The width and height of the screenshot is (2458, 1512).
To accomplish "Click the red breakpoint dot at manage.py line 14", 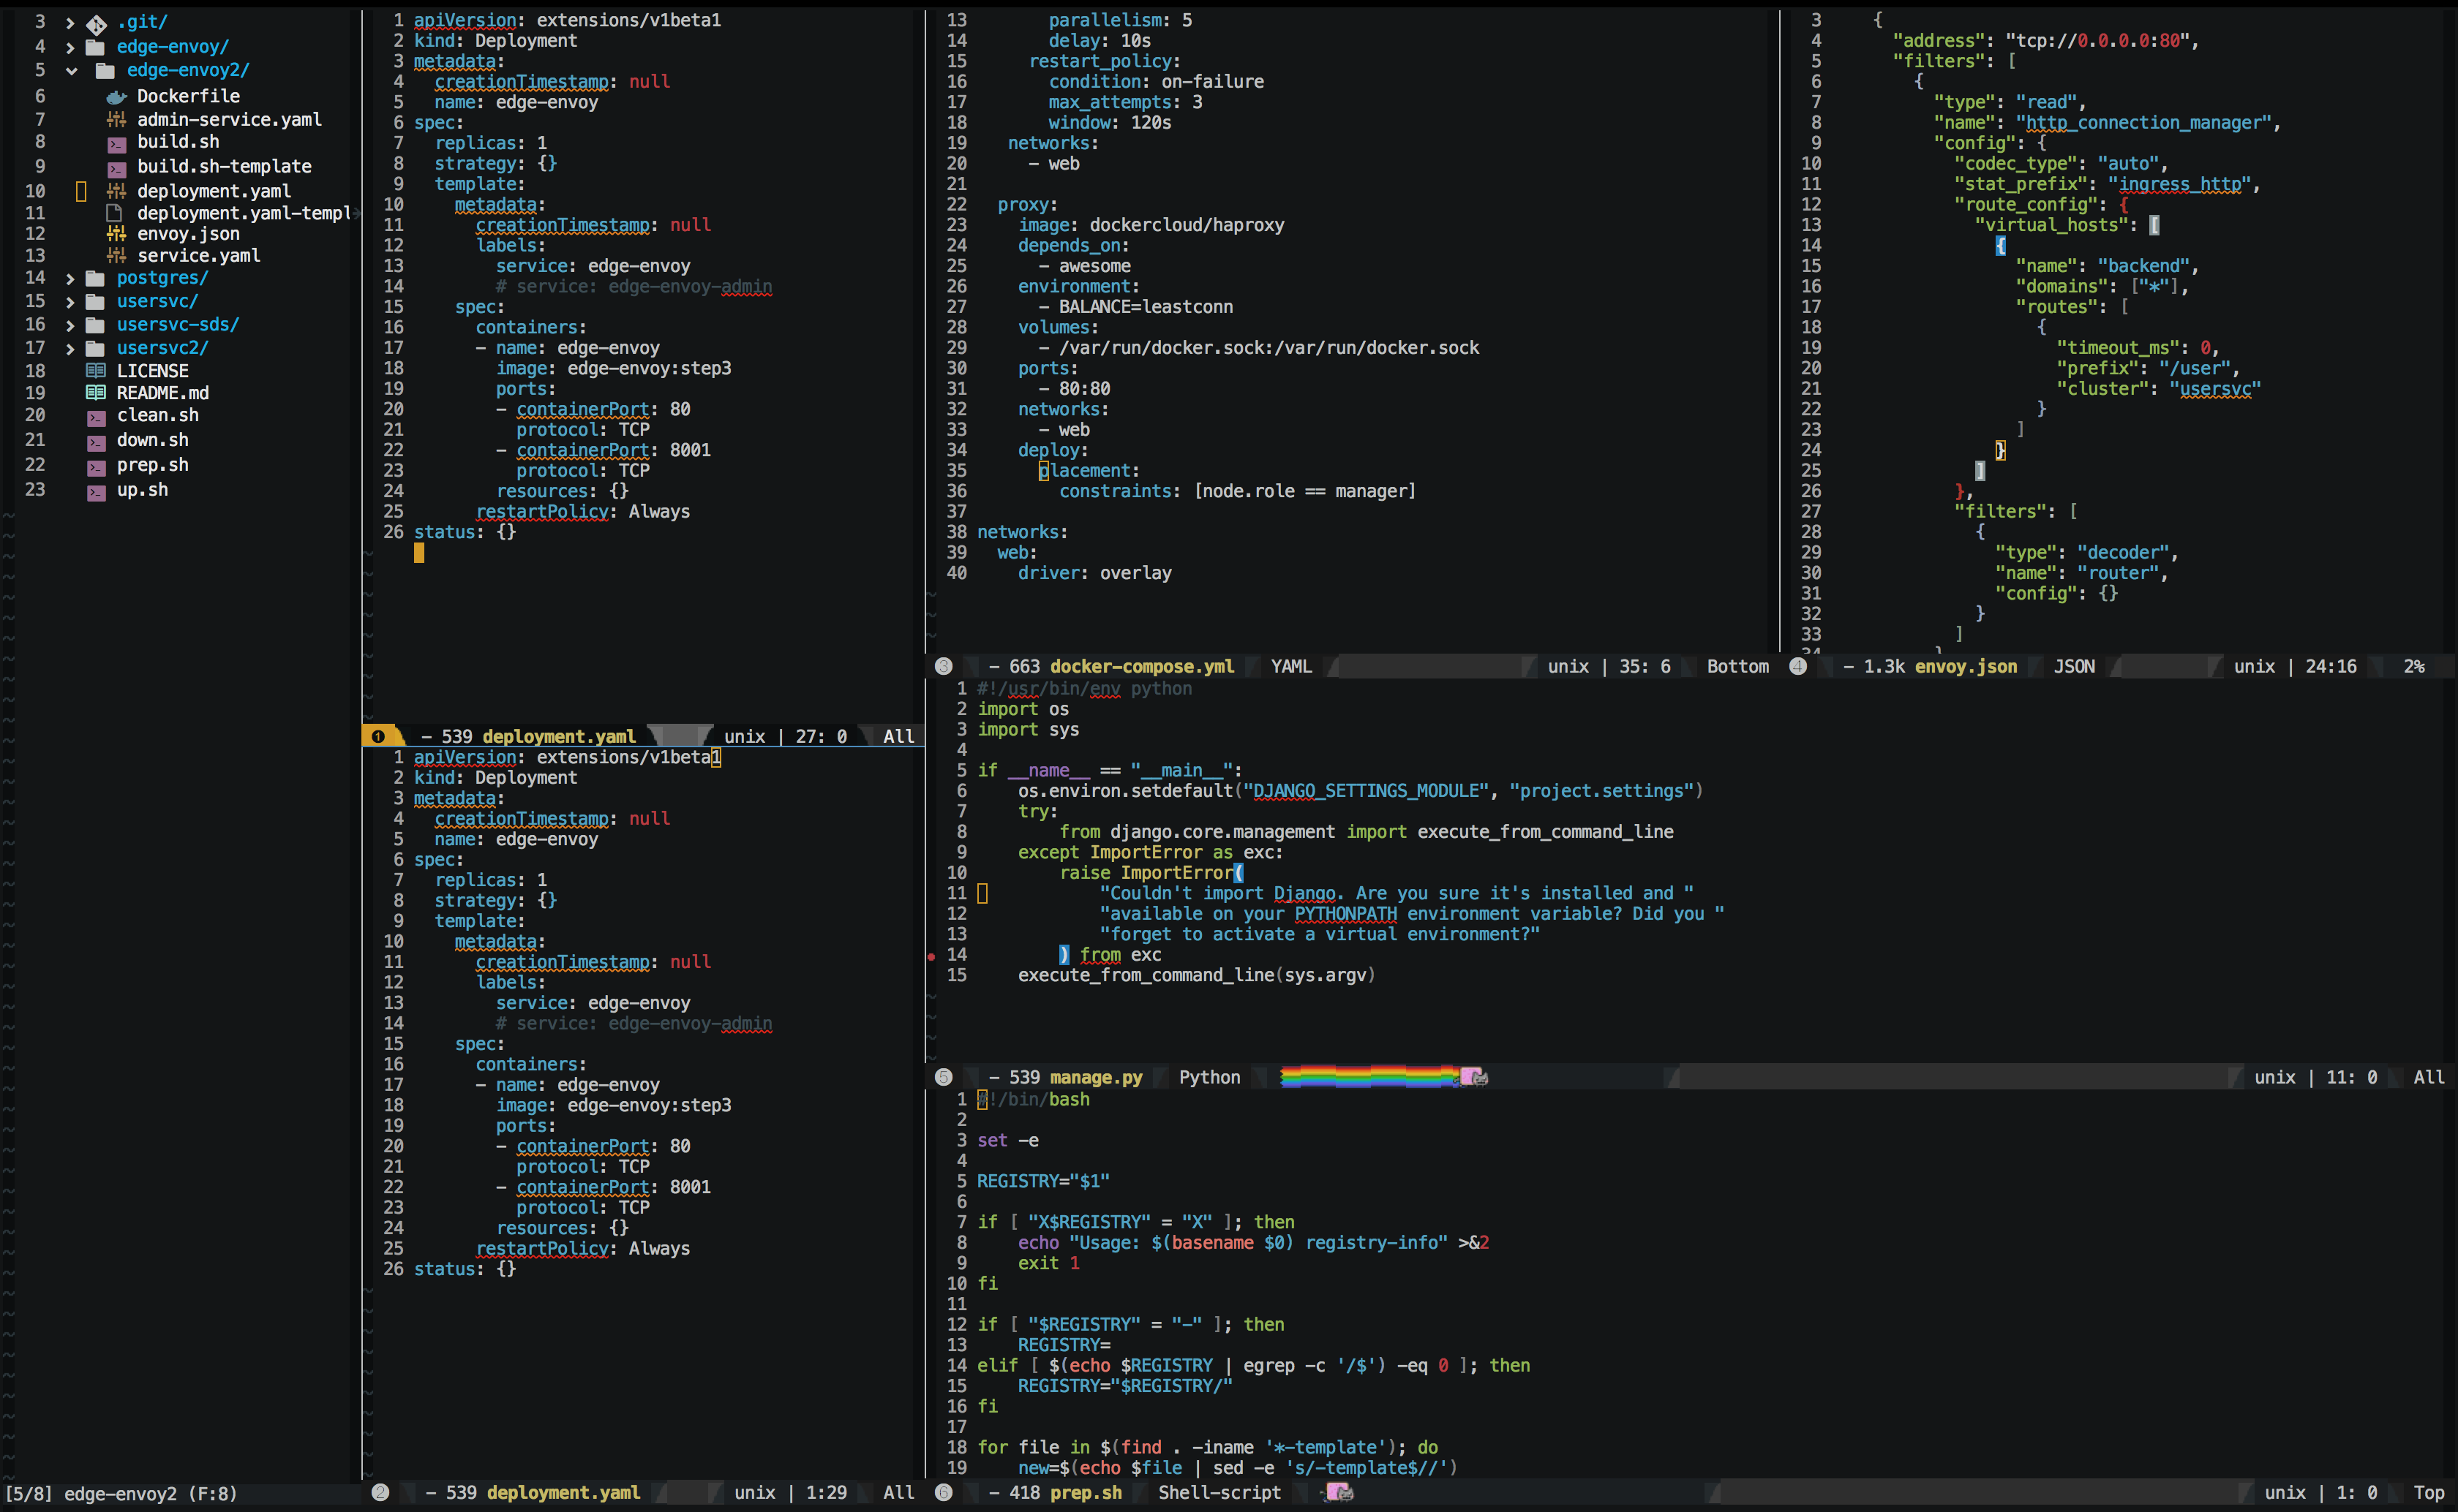I will pos(931,956).
